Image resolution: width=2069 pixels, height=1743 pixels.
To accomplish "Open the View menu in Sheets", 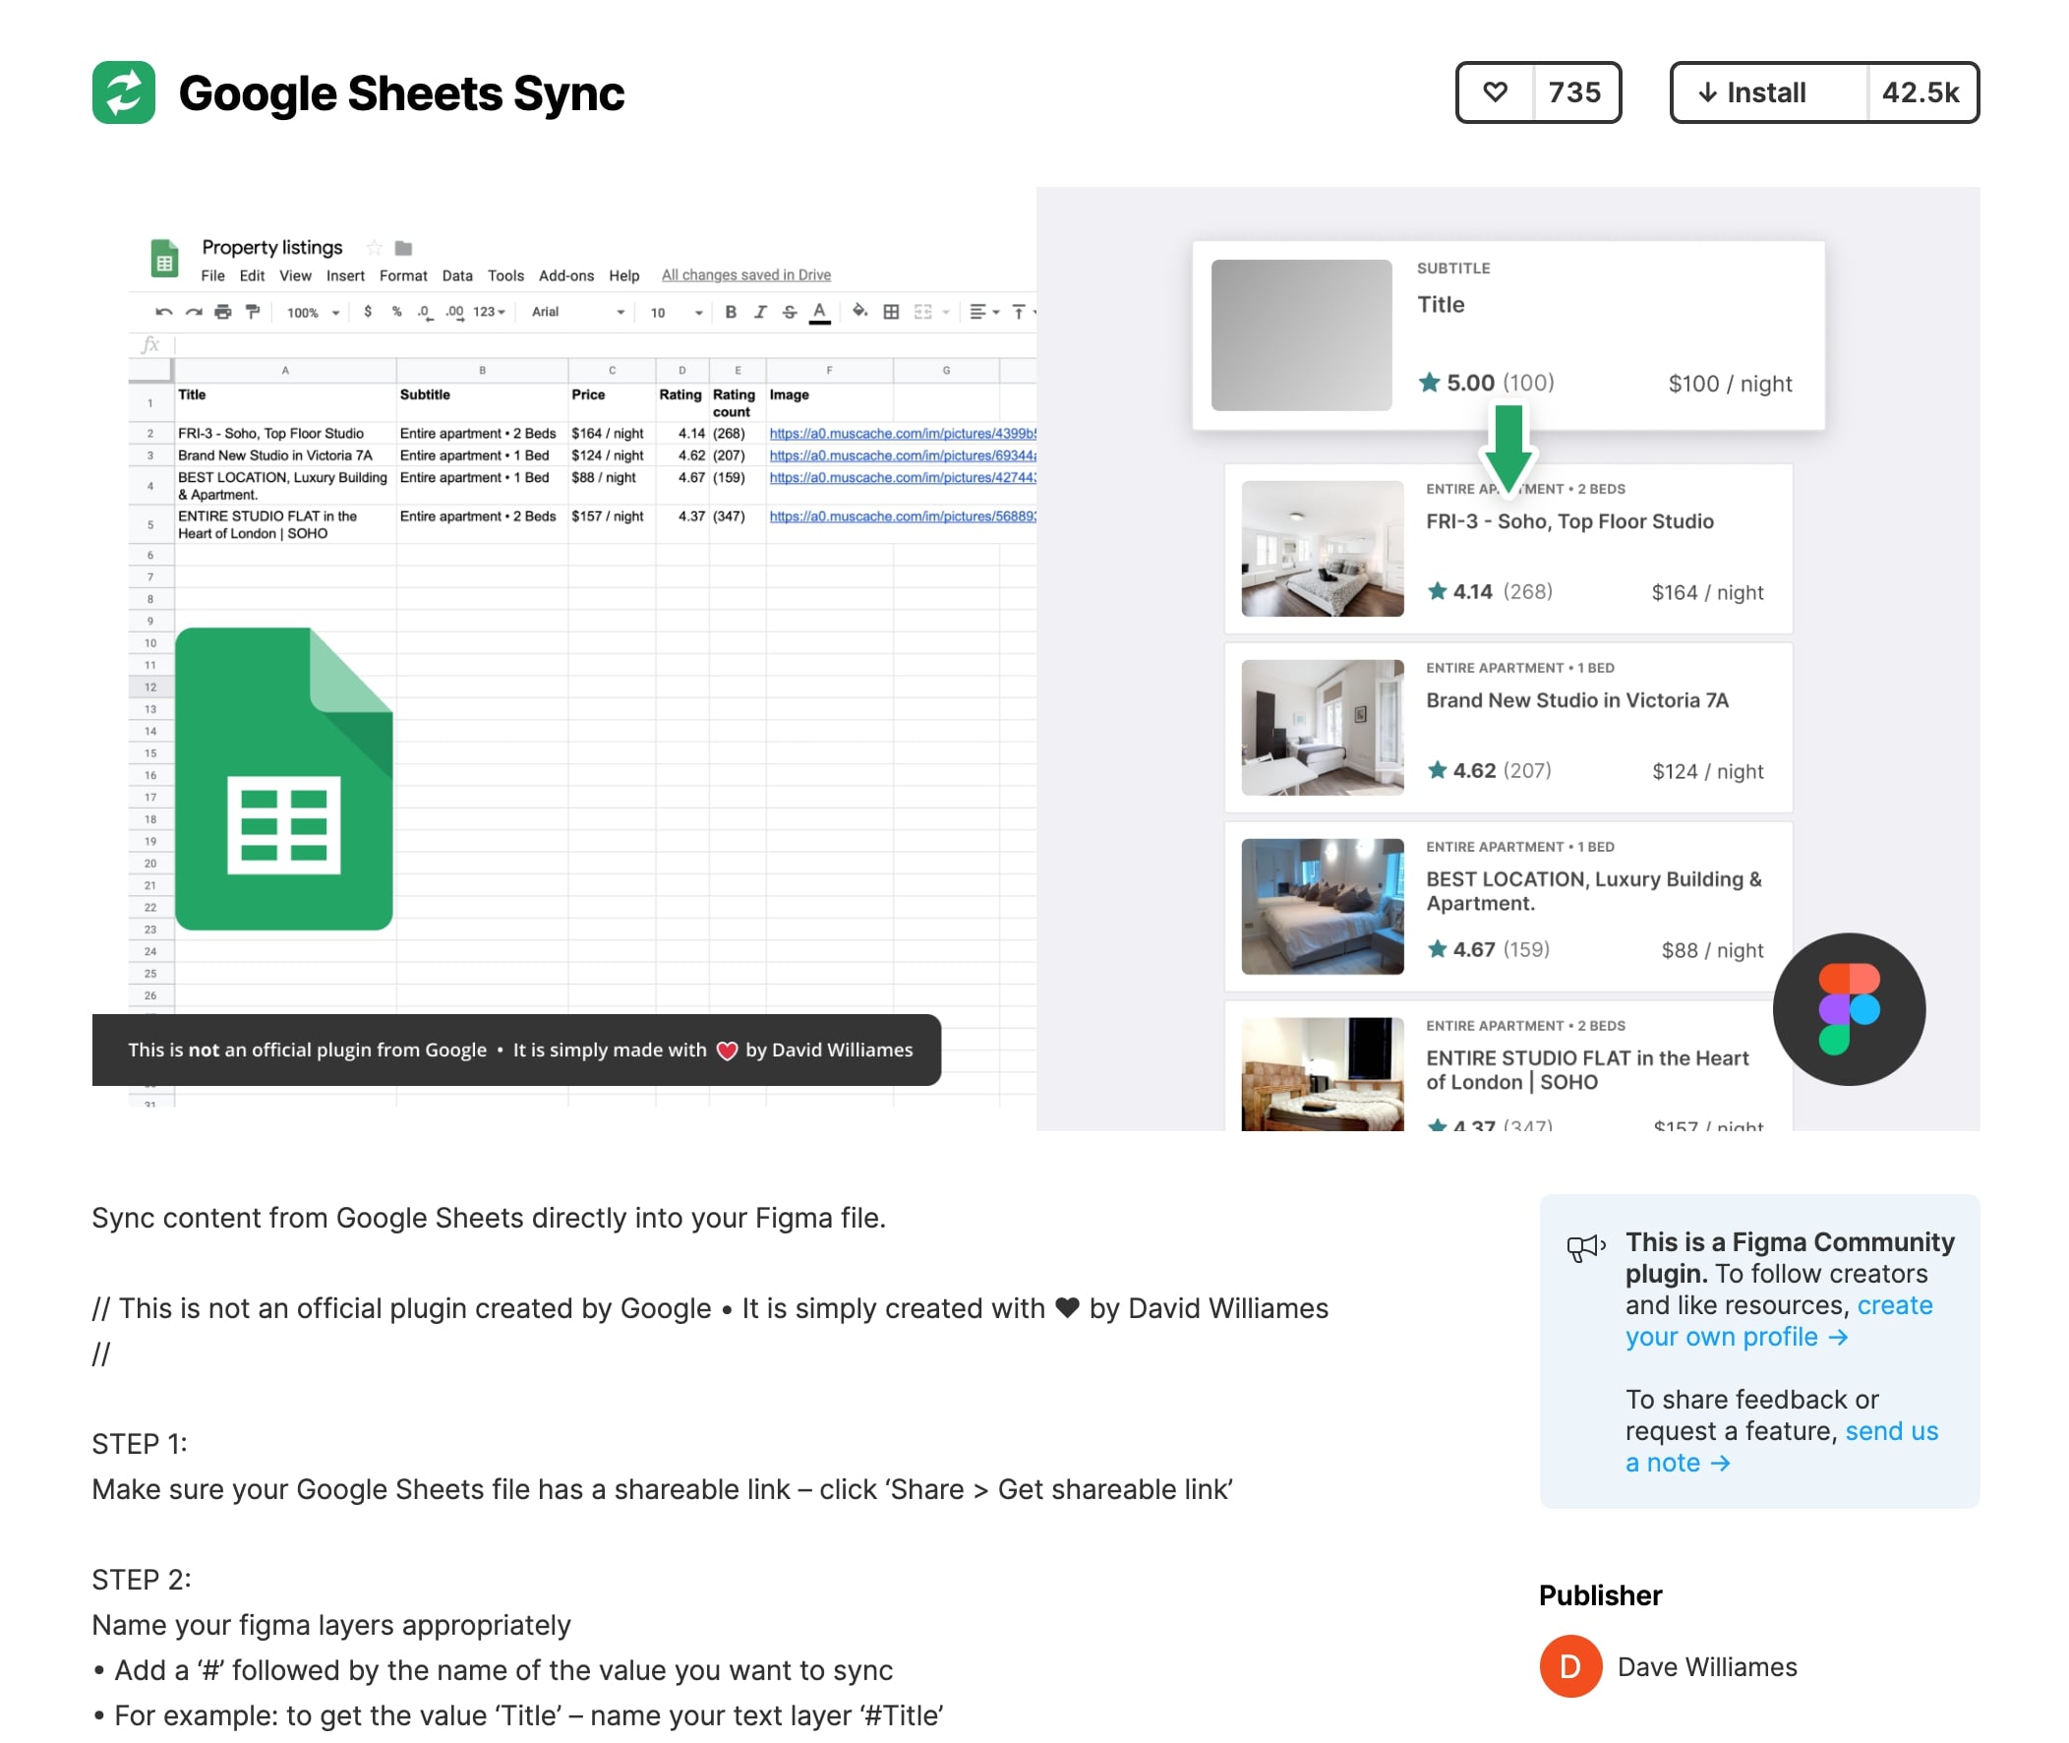I will coord(294,275).
